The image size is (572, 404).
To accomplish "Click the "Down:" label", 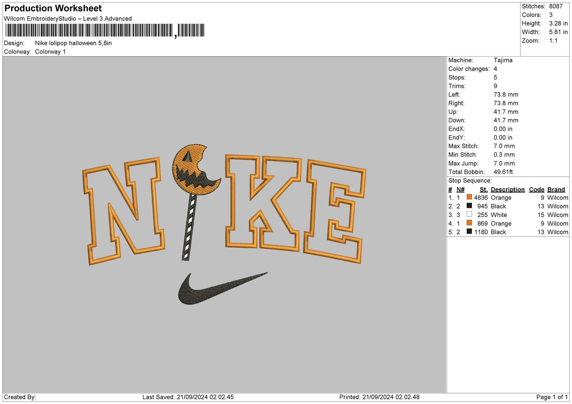I will [457, 120].
